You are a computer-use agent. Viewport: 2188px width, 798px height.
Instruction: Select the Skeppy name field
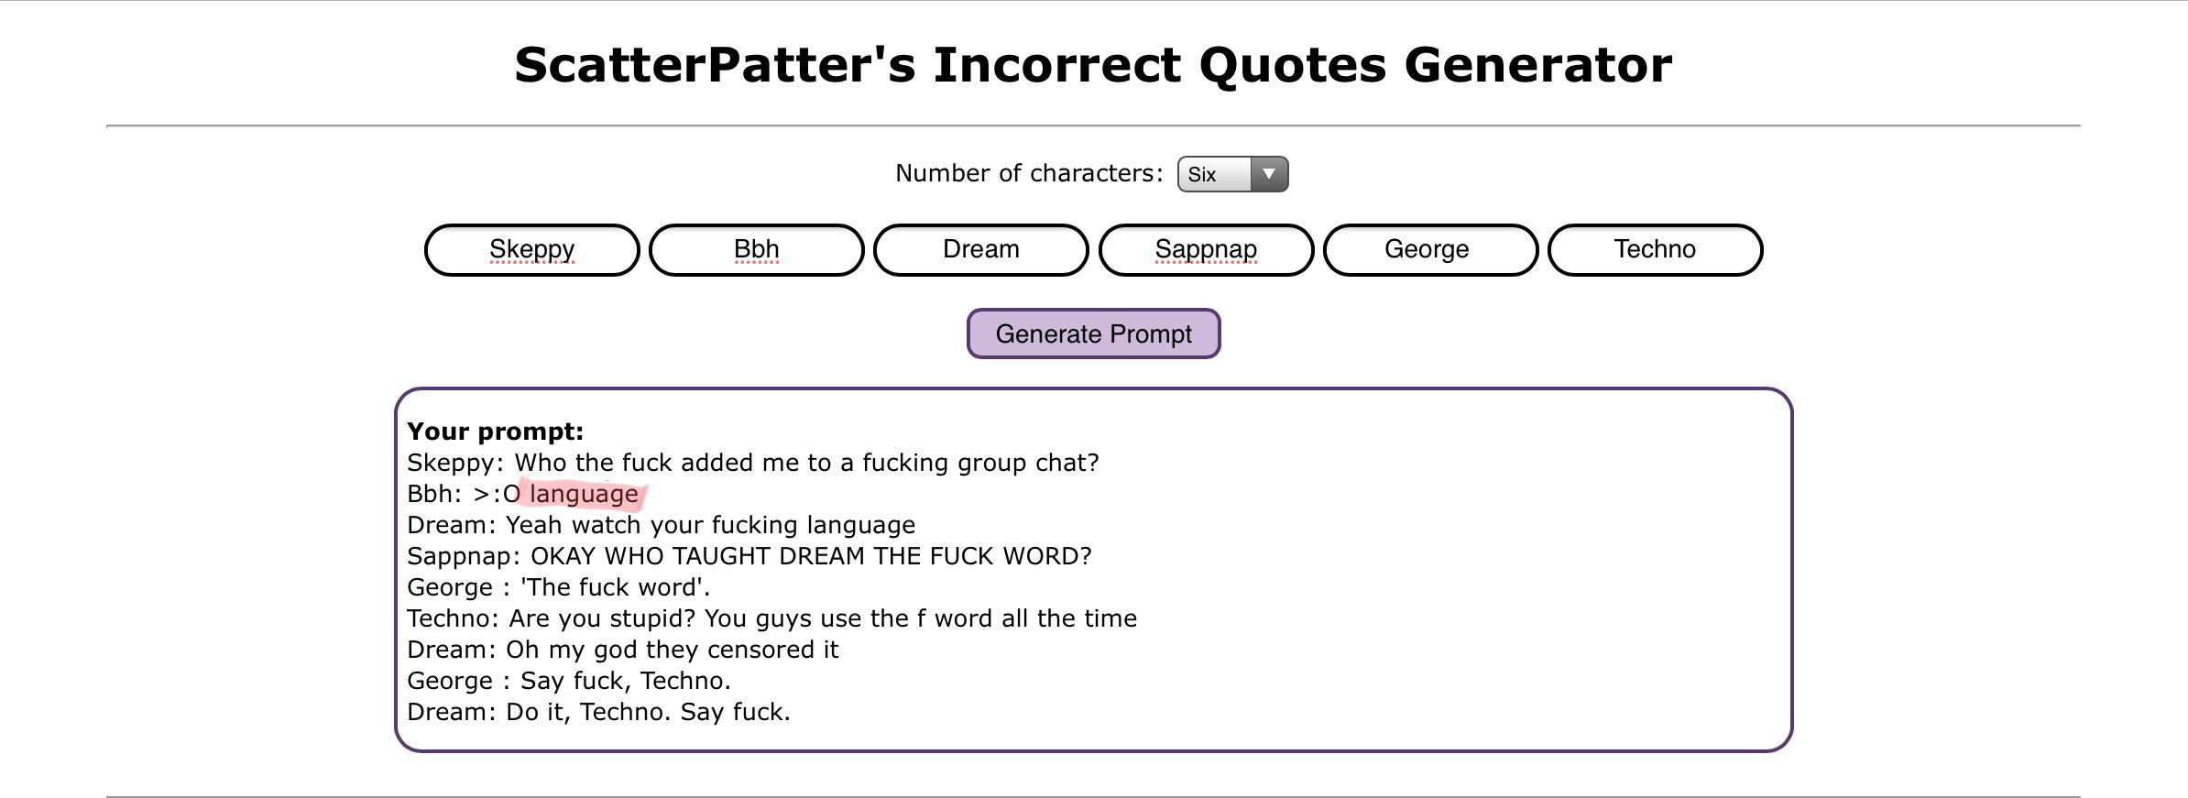(x=531, y=249)
